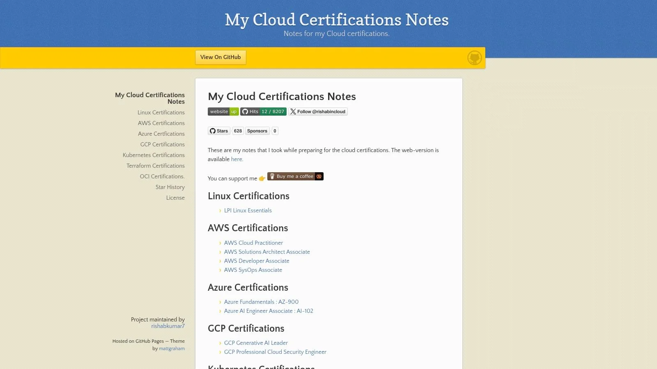The height and width of the screenshot is (369, 657).
Task: Click the Azure Certfications section heading
Action: click(248, 287)
